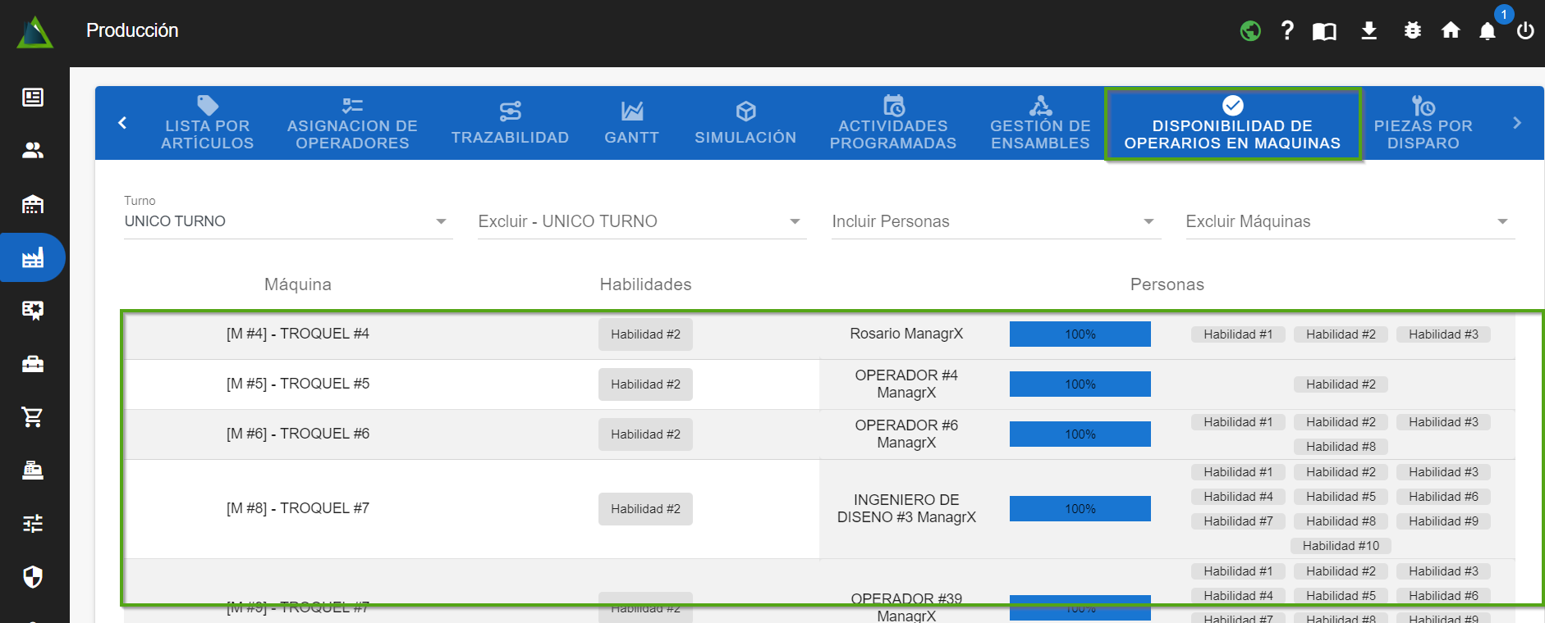Open the help question mark icon
Viewport: 1545px width, 623px height.
[1287, 31]
